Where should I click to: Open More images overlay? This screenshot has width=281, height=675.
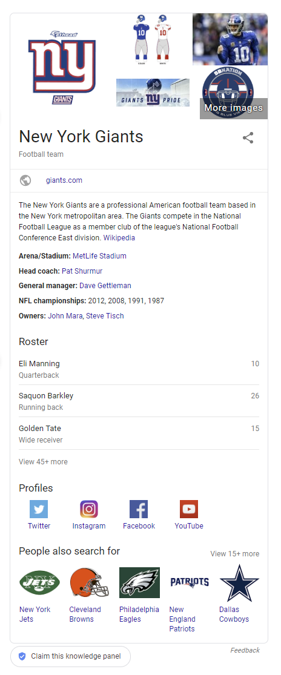point(233,108)
